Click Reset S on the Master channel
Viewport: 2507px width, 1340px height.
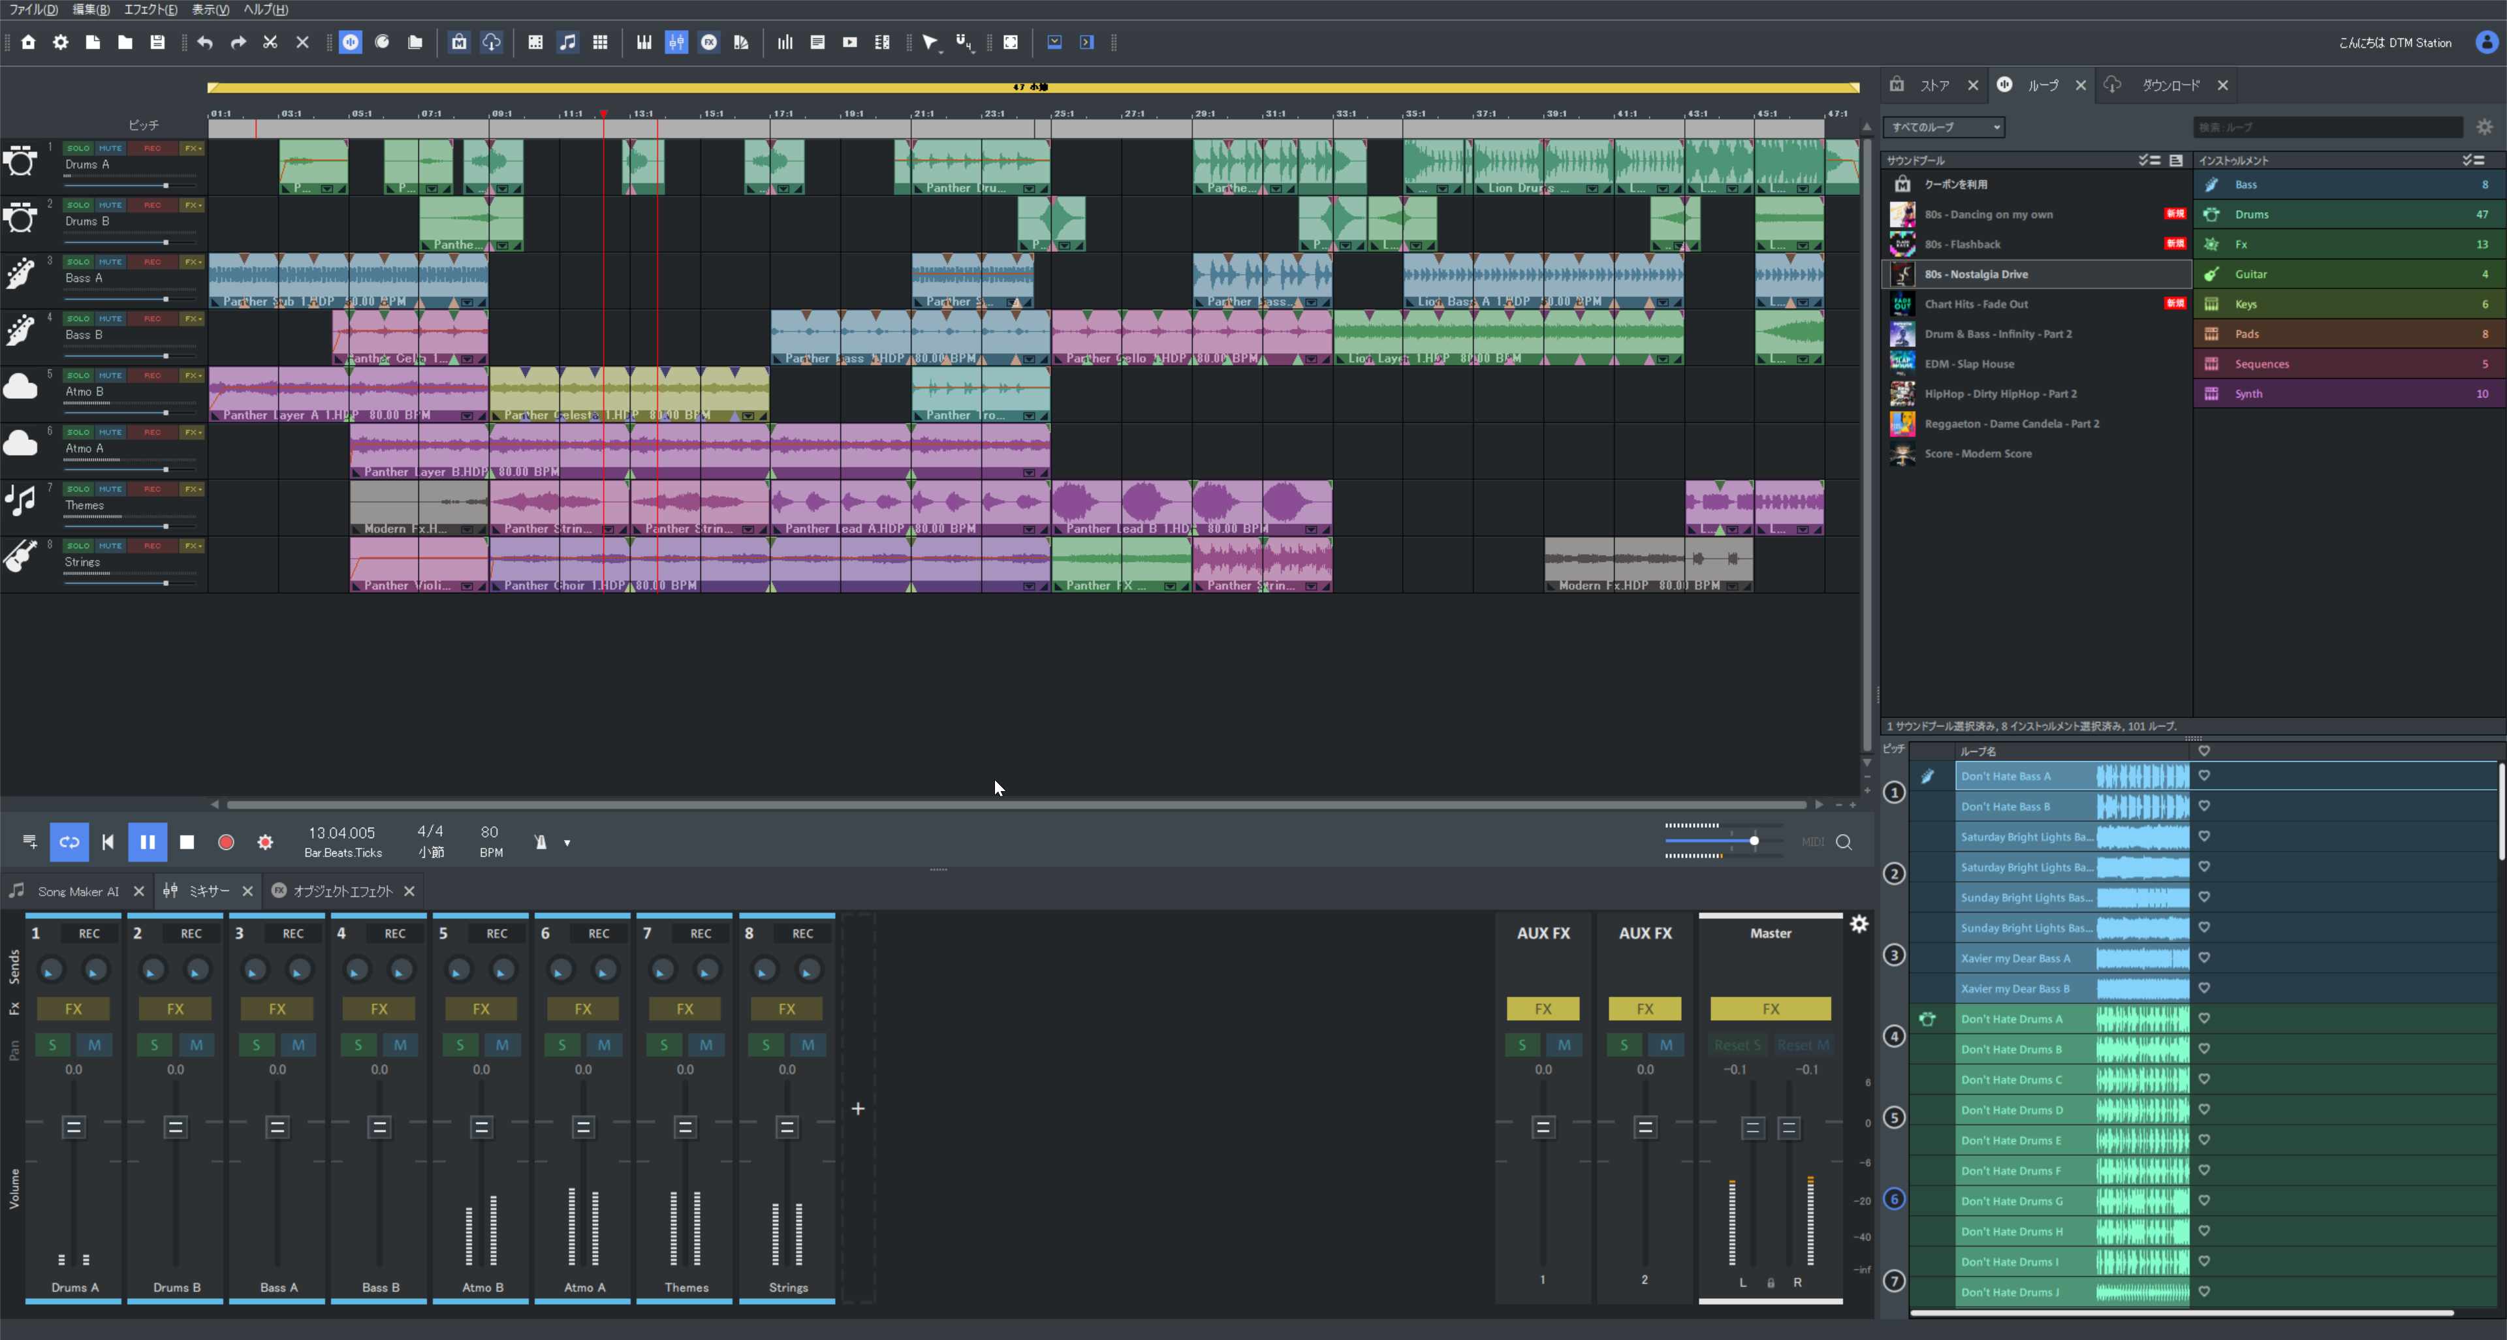[x=1737, y=1044]
